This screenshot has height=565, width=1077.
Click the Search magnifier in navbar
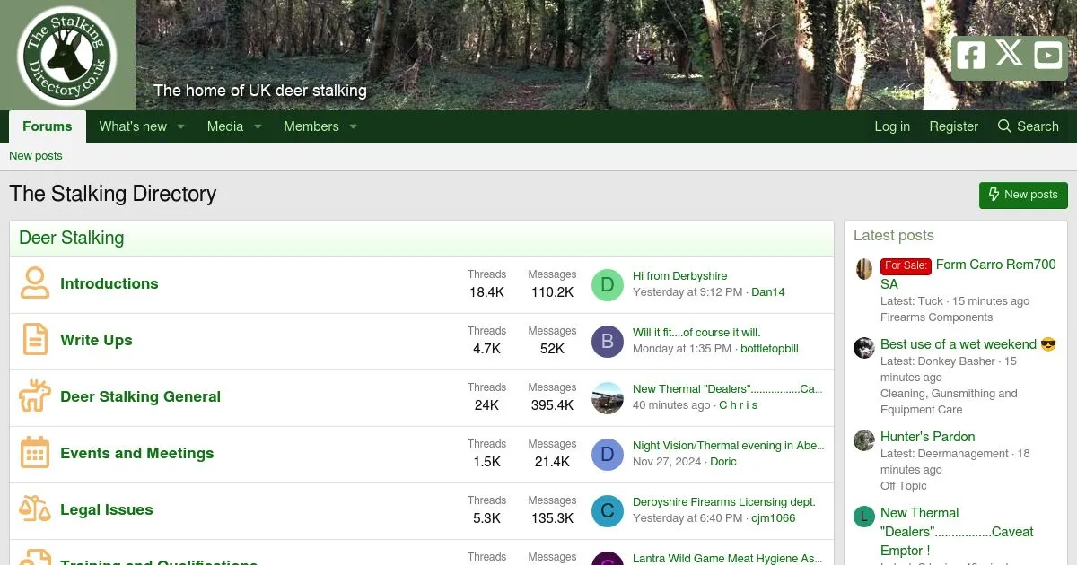pos(1004,126)
